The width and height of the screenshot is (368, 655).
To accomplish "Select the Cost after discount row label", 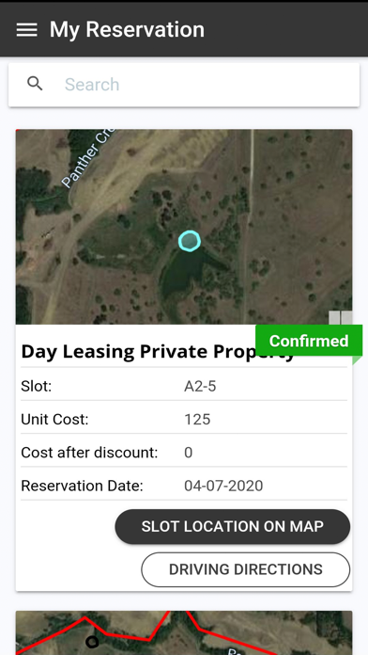I will (x=89, y=453).
